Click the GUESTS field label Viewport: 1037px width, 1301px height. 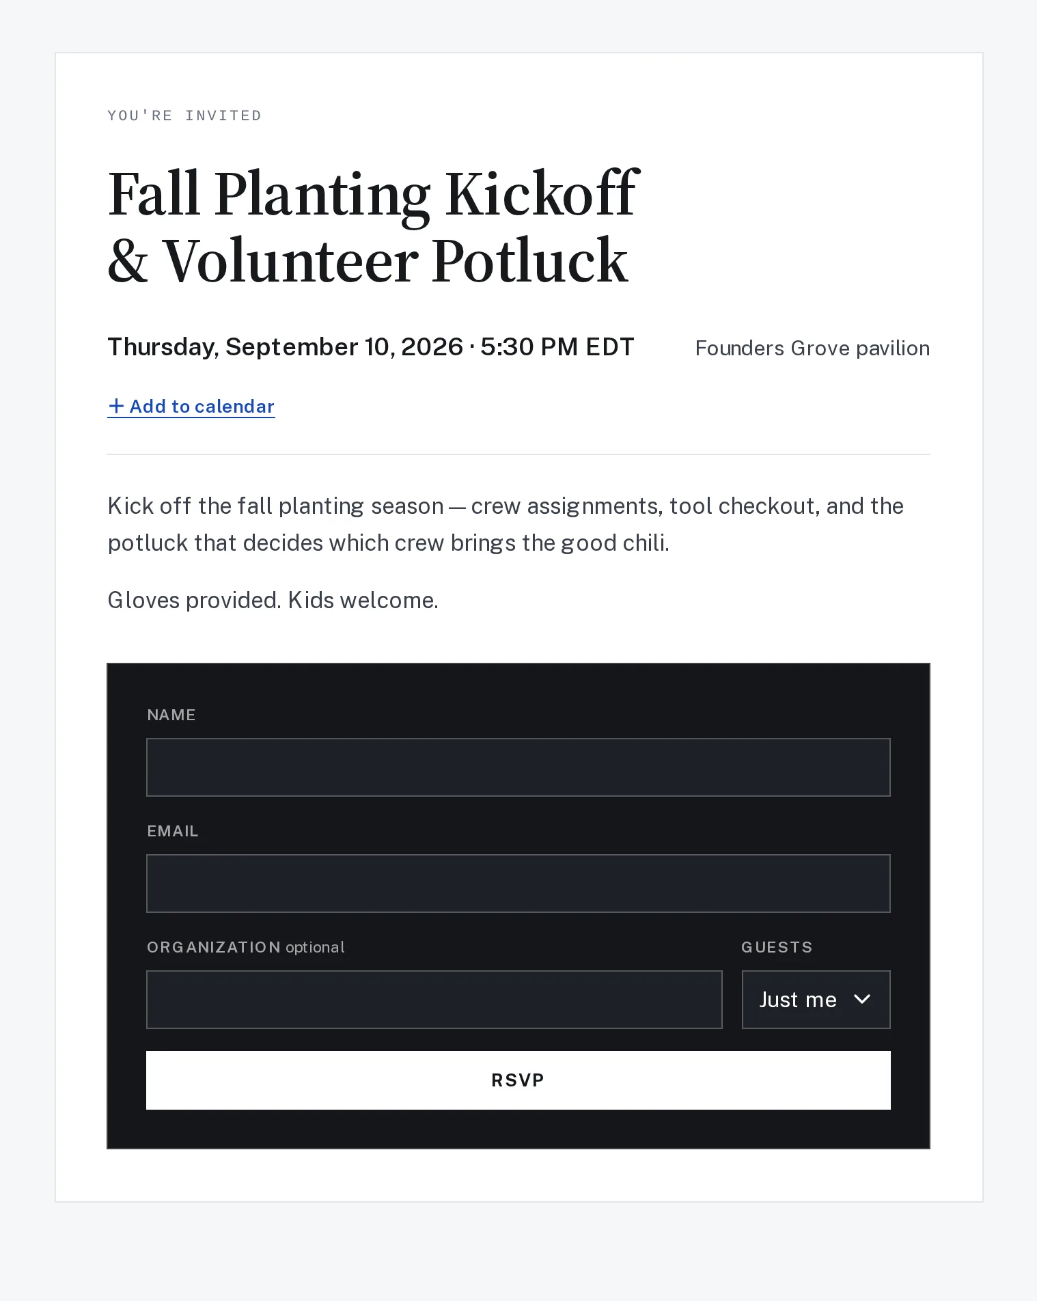coord(777,947)
